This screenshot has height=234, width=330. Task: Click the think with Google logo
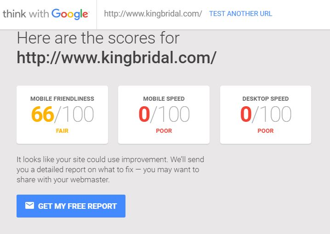[x=46, y=14]
